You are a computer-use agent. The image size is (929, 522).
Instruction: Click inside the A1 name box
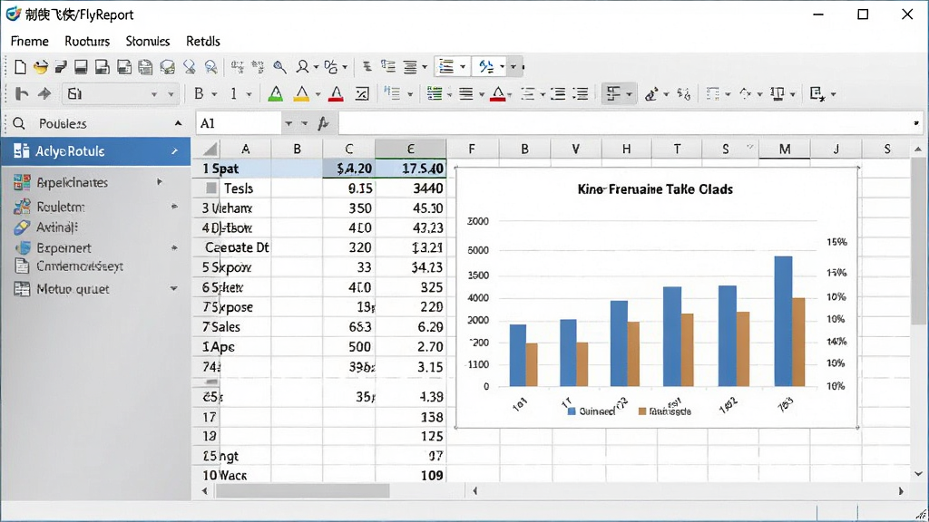pos(239,123)
